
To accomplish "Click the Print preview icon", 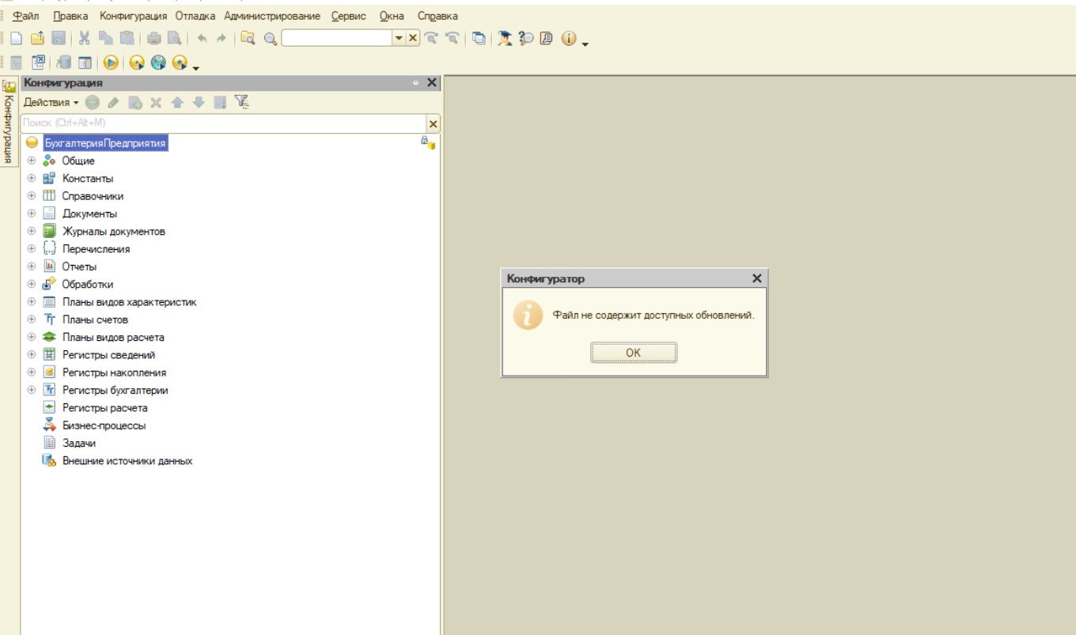I will pos(174,38).
